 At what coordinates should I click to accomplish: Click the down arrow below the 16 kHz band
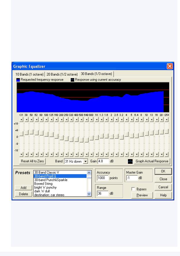click(x=157, y=154)
